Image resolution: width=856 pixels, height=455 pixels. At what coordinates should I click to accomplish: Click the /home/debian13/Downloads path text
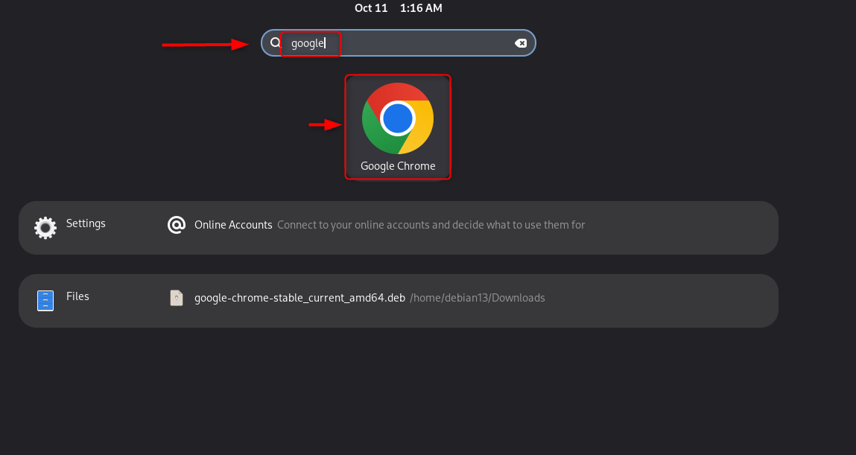(477, 298)
